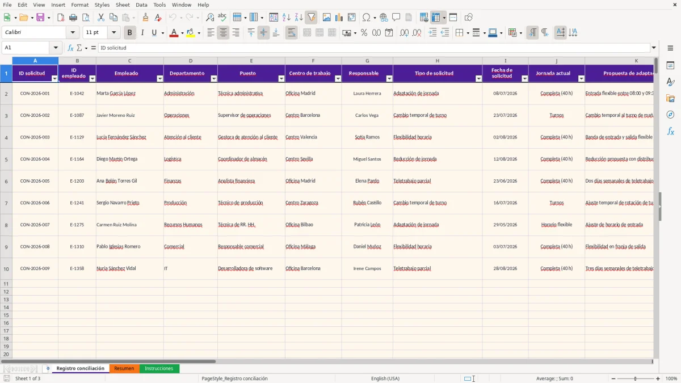The height and width of the screenshot is (383, 681).
Task: Cut the selection with the scissors icon
Action: click(101, 18)
